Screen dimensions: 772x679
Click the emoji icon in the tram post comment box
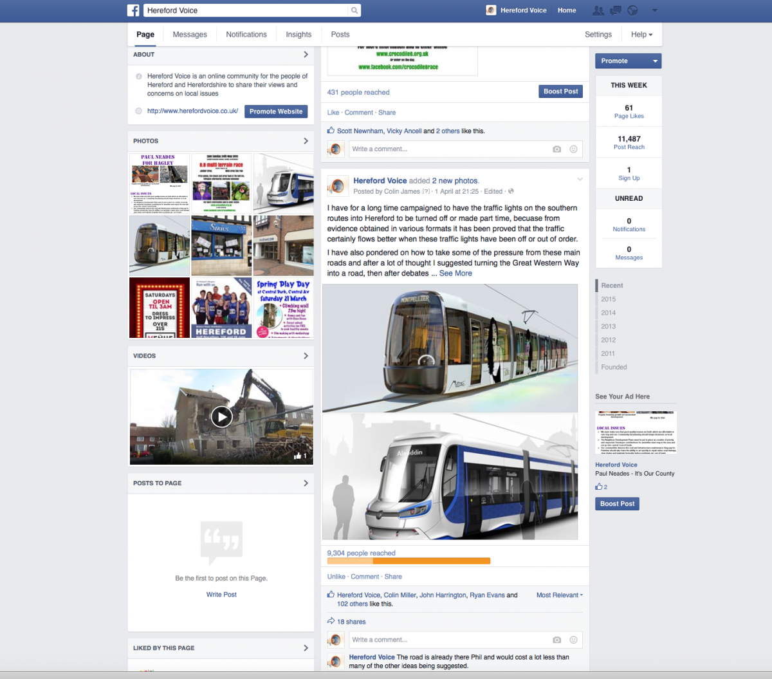[573, 640]
